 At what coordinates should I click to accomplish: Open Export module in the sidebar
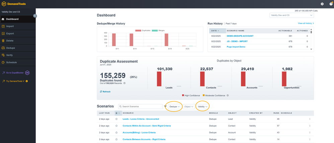(x=18, y=34)
